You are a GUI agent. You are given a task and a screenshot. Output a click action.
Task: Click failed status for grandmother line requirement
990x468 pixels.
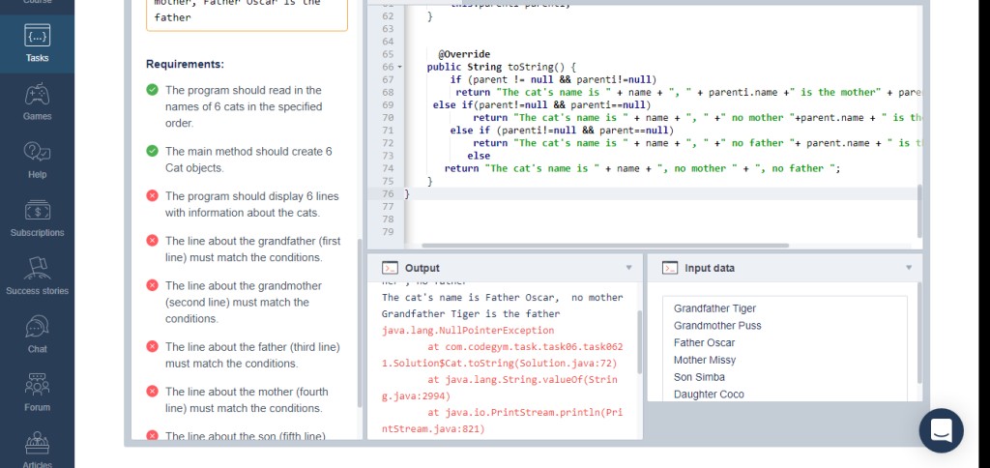point(152,285)
